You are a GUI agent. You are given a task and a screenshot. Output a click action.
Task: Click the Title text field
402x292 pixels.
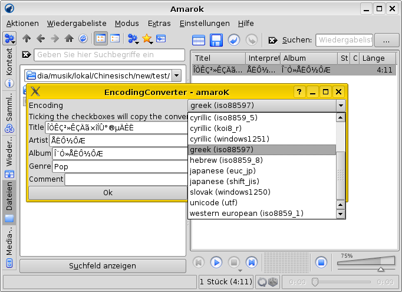click(x=116, y=127)
